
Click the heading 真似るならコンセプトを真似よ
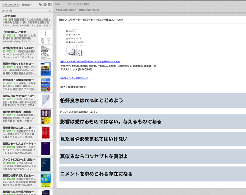[x=94, y=157]
